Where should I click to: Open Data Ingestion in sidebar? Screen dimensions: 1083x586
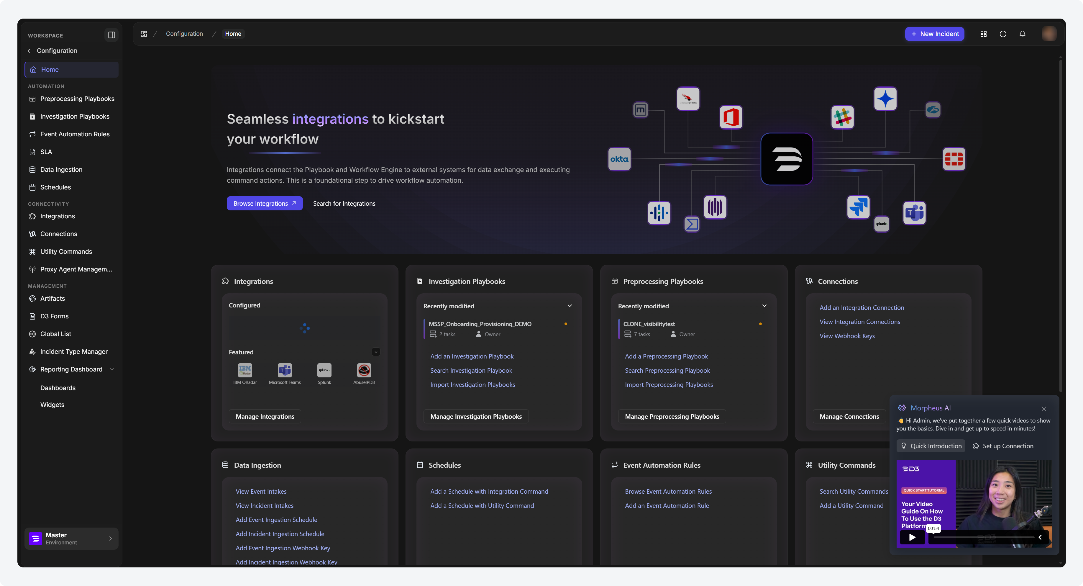[71, 170]
